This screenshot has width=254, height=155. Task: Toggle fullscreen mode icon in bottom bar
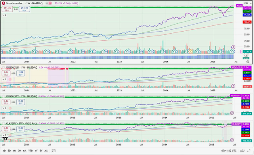[x=249, y=151]
